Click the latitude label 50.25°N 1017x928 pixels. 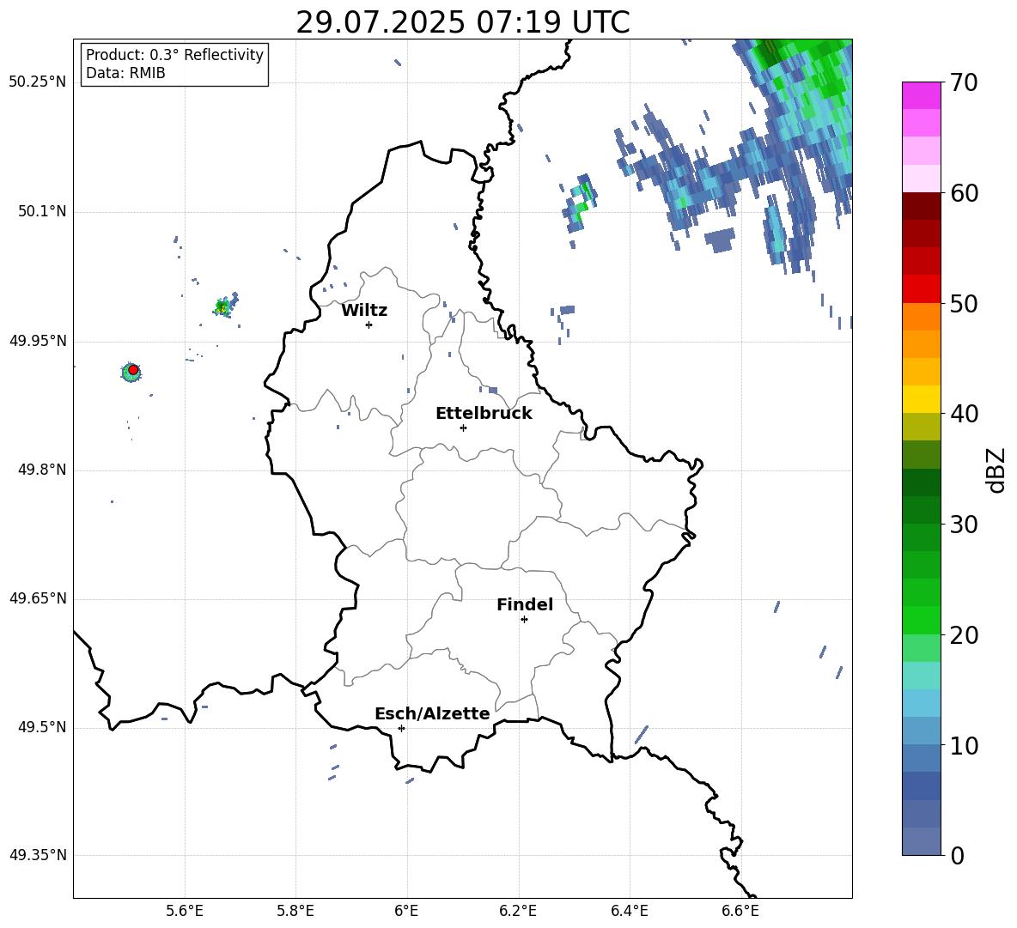[x=38, y=82]
